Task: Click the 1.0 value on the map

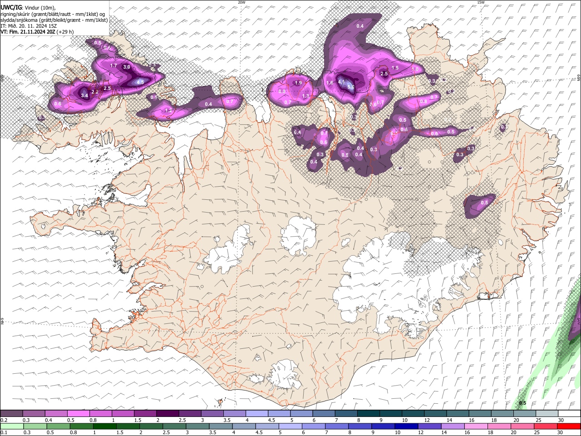Action: (415, 69)
